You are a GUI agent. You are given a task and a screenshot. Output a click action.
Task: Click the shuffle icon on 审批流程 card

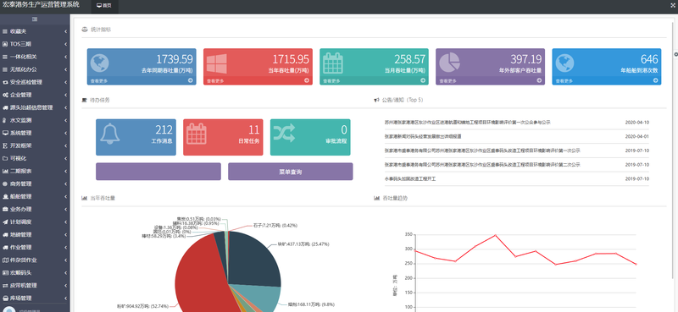(284, 133)
